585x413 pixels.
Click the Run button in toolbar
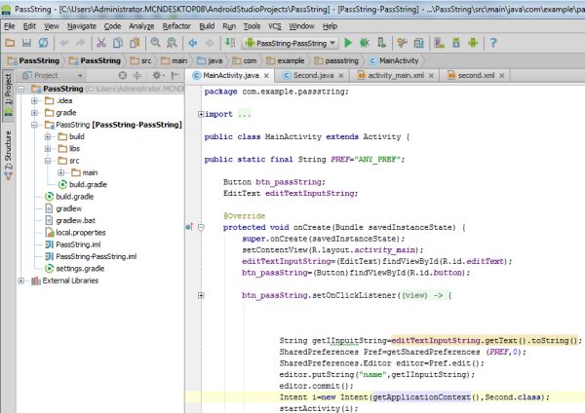click(x=349, y=43)
